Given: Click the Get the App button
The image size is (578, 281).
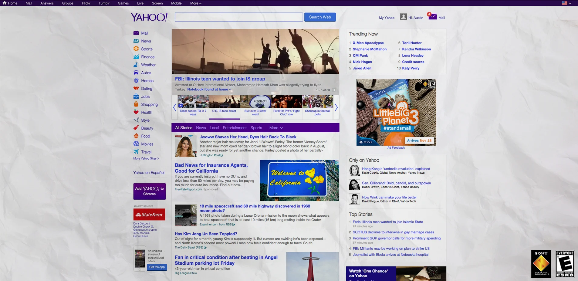Looking at the screenshot, I should [x=157, y=267].
